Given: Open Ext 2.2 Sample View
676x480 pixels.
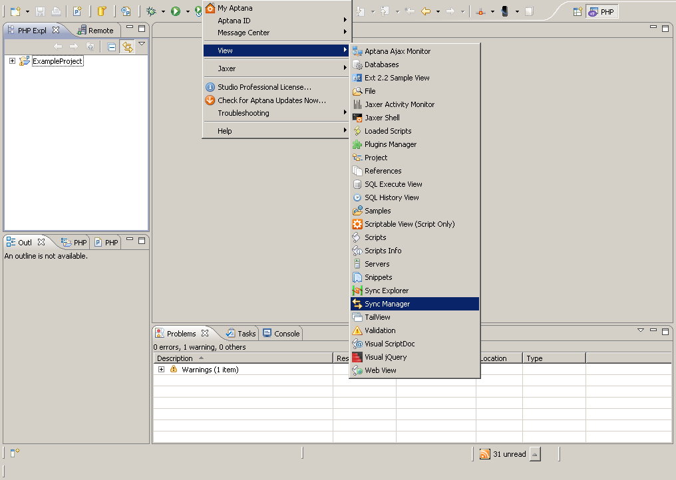Looking at the screenshot, I should (415, 78).
